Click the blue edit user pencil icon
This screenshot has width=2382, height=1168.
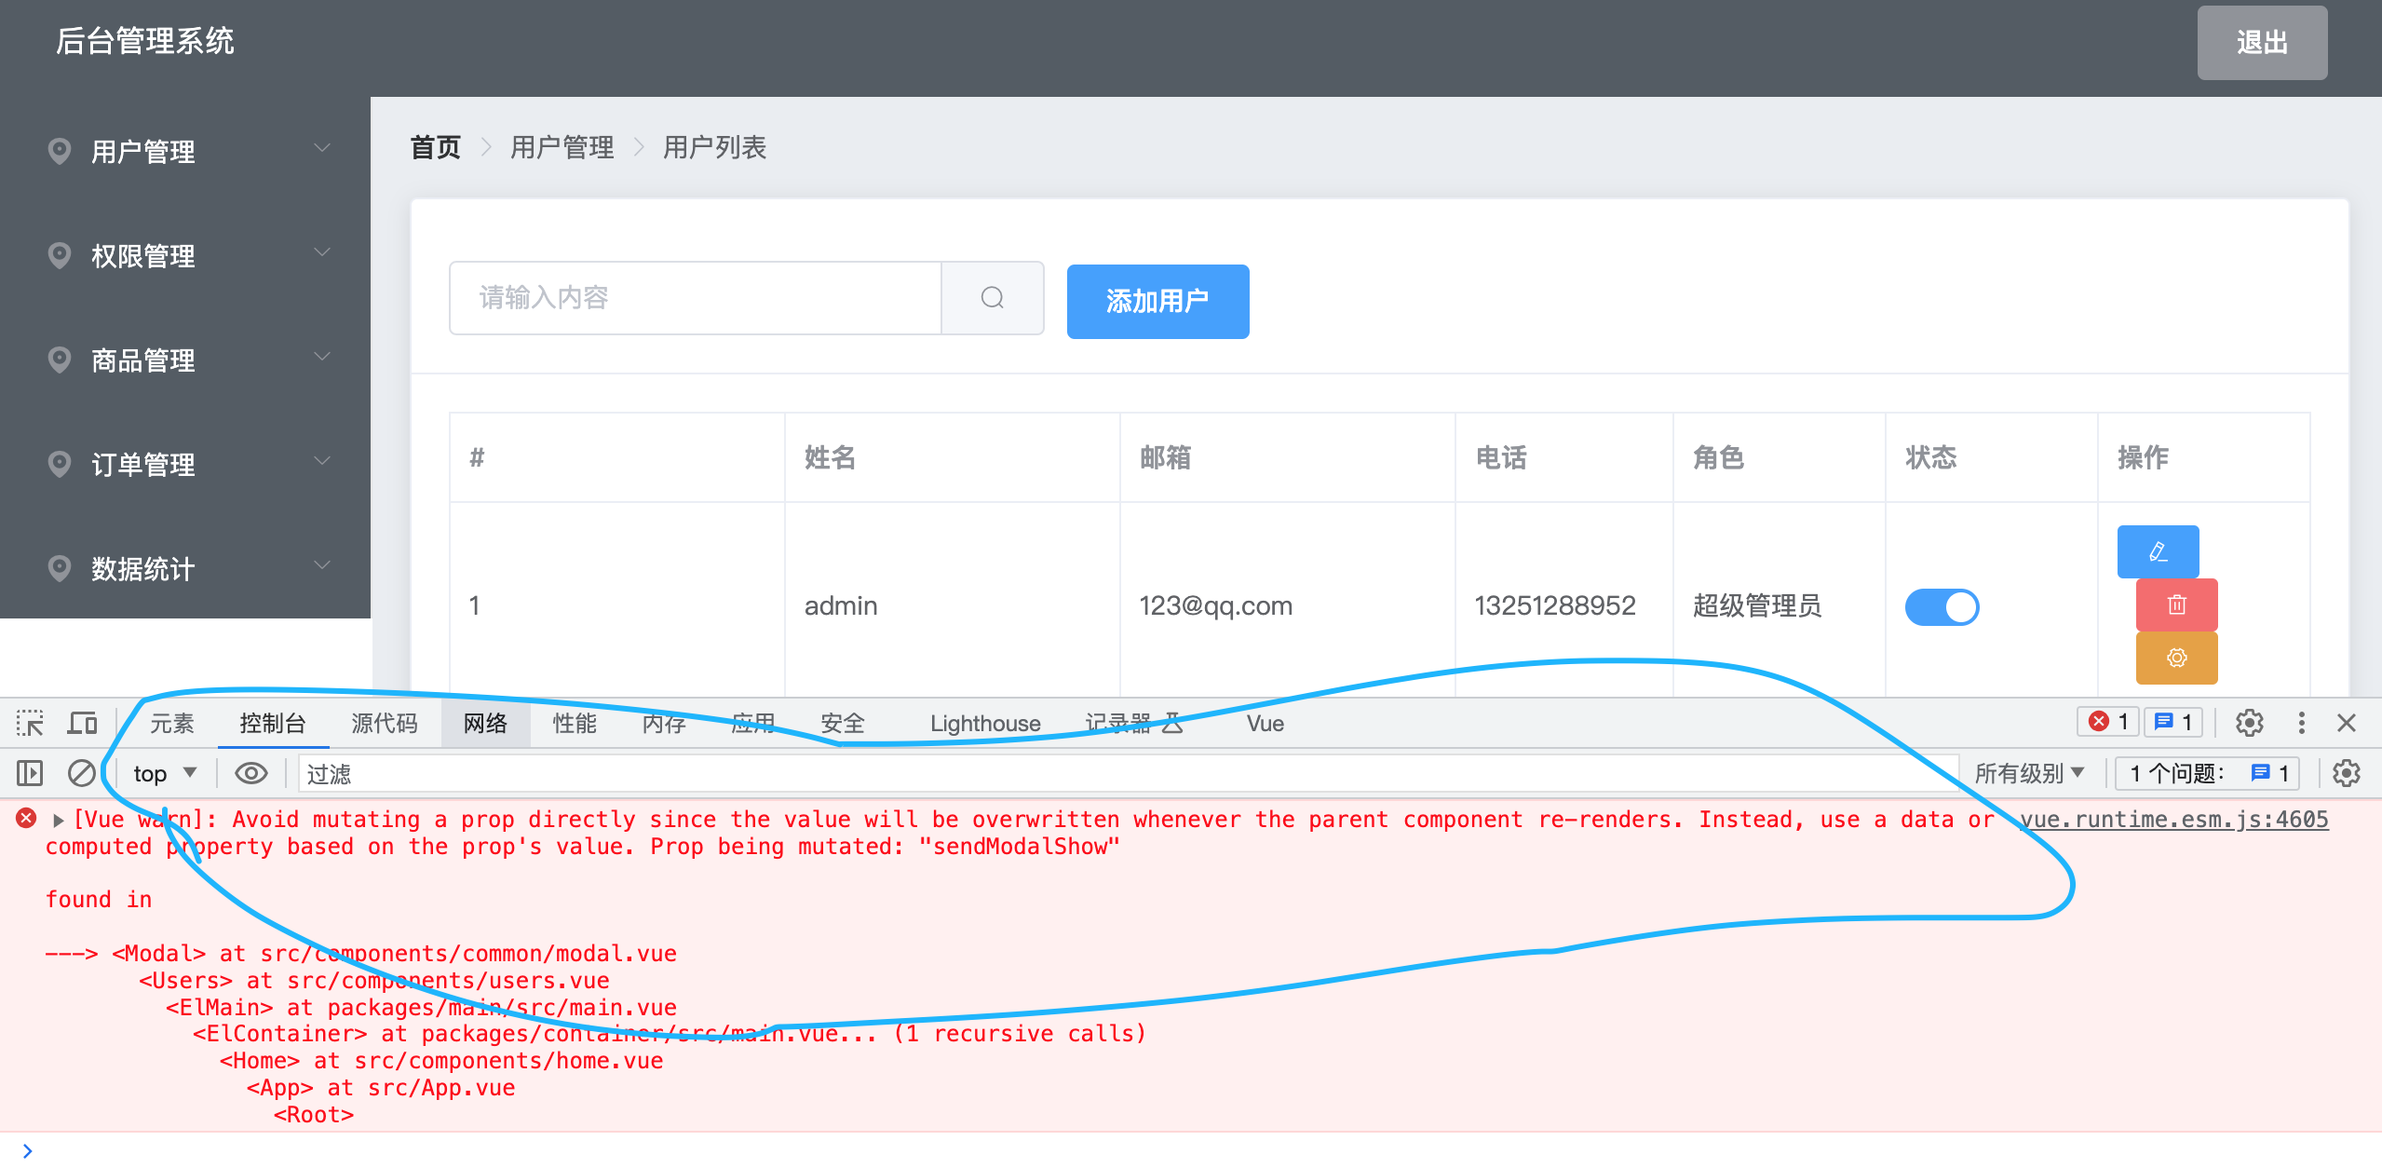[2157, 551]
